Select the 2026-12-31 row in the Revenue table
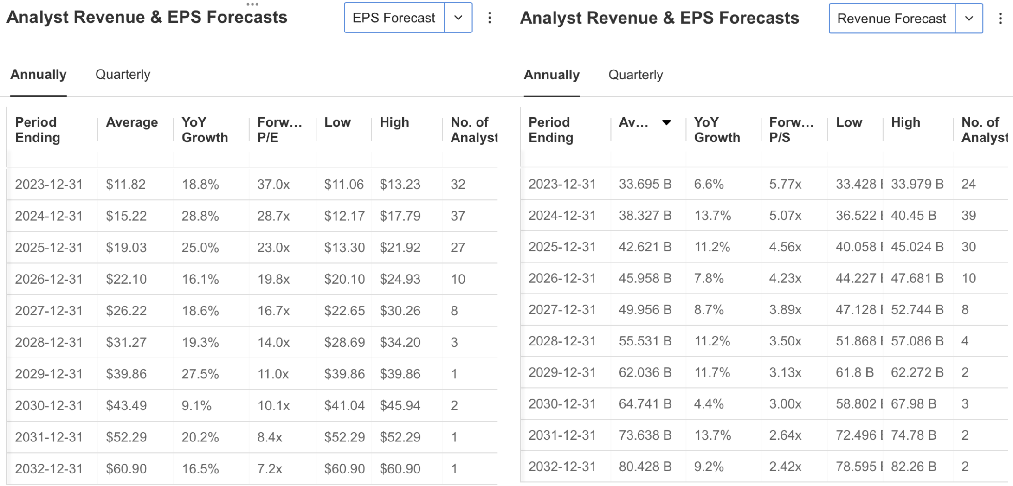The image size is (1013, 486). [x=764, y=278]
